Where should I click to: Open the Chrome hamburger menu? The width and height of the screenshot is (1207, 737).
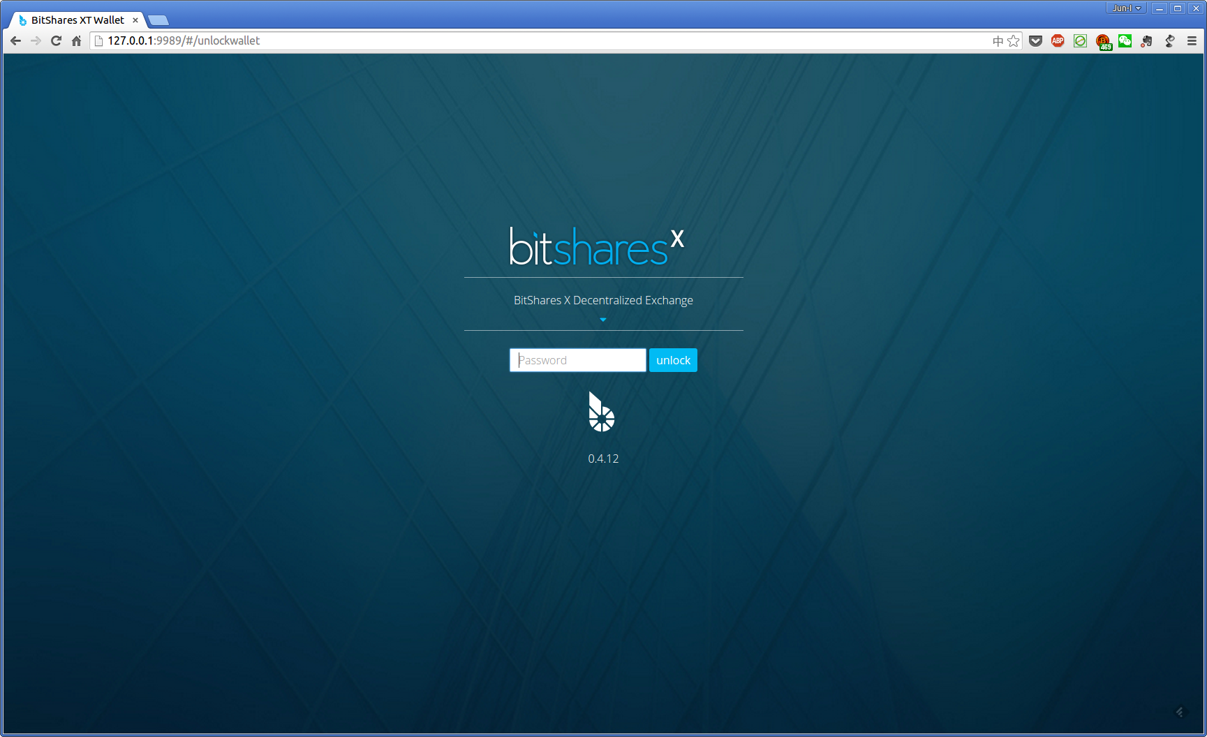pyautogui.click(x=1192, y=41)
